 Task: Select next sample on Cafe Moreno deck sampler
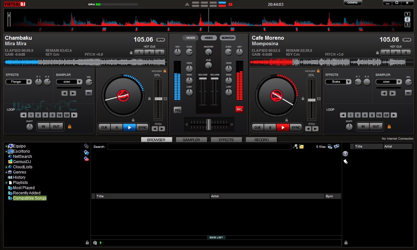pos(393,93)
